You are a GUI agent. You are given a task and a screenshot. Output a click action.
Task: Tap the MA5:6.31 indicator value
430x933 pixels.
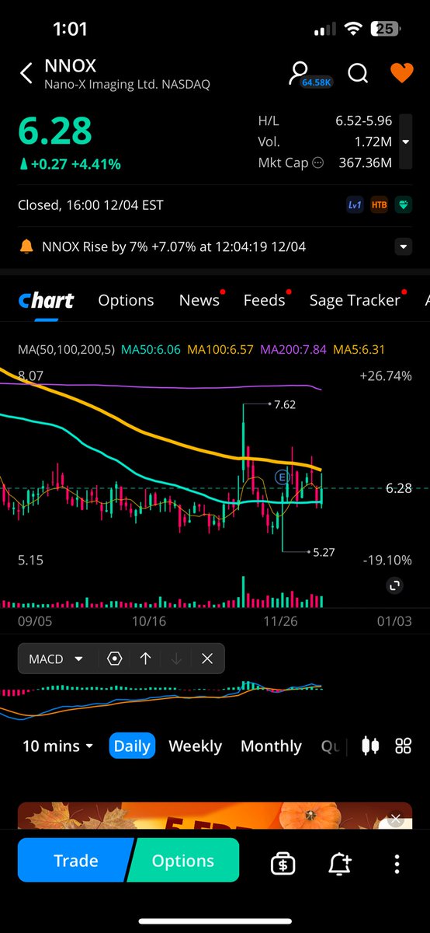point(359,350)
